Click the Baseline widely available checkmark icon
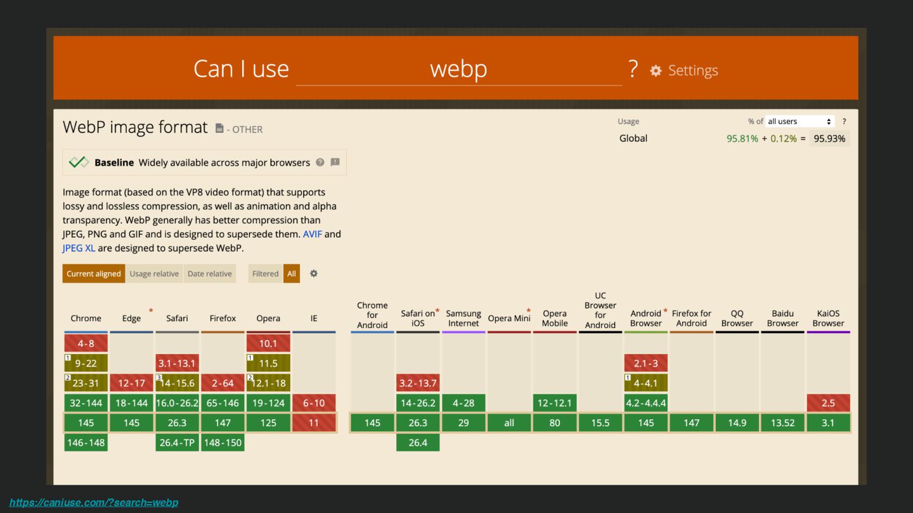 (x=79, y=162)
